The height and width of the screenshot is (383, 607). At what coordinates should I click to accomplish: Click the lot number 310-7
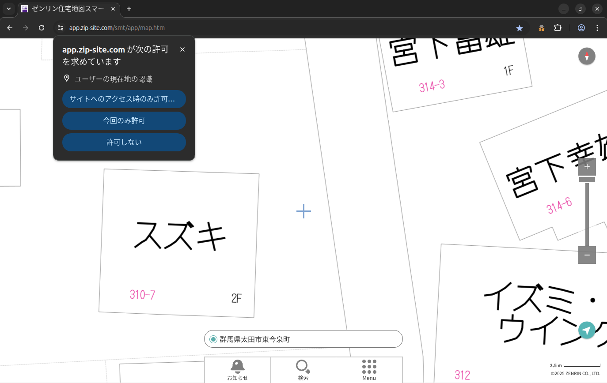pos(142,295)
